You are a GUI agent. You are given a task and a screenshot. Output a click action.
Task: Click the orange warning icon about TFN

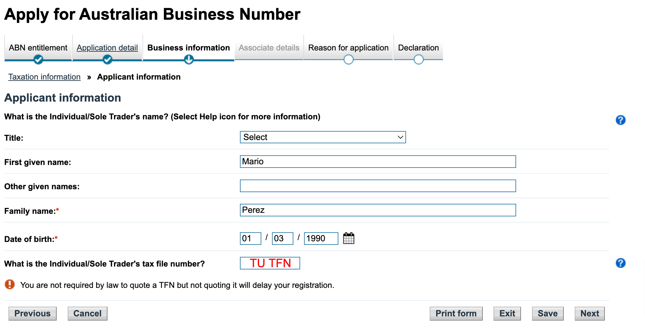[x=9, y=284]
